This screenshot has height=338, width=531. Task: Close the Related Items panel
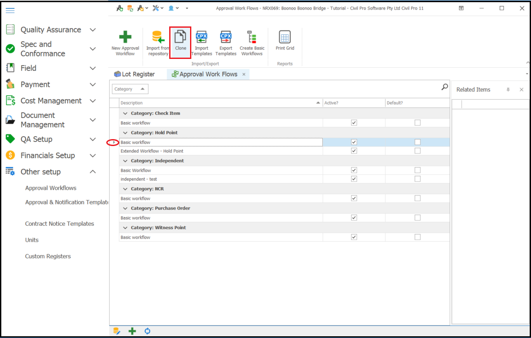(521, 90)
